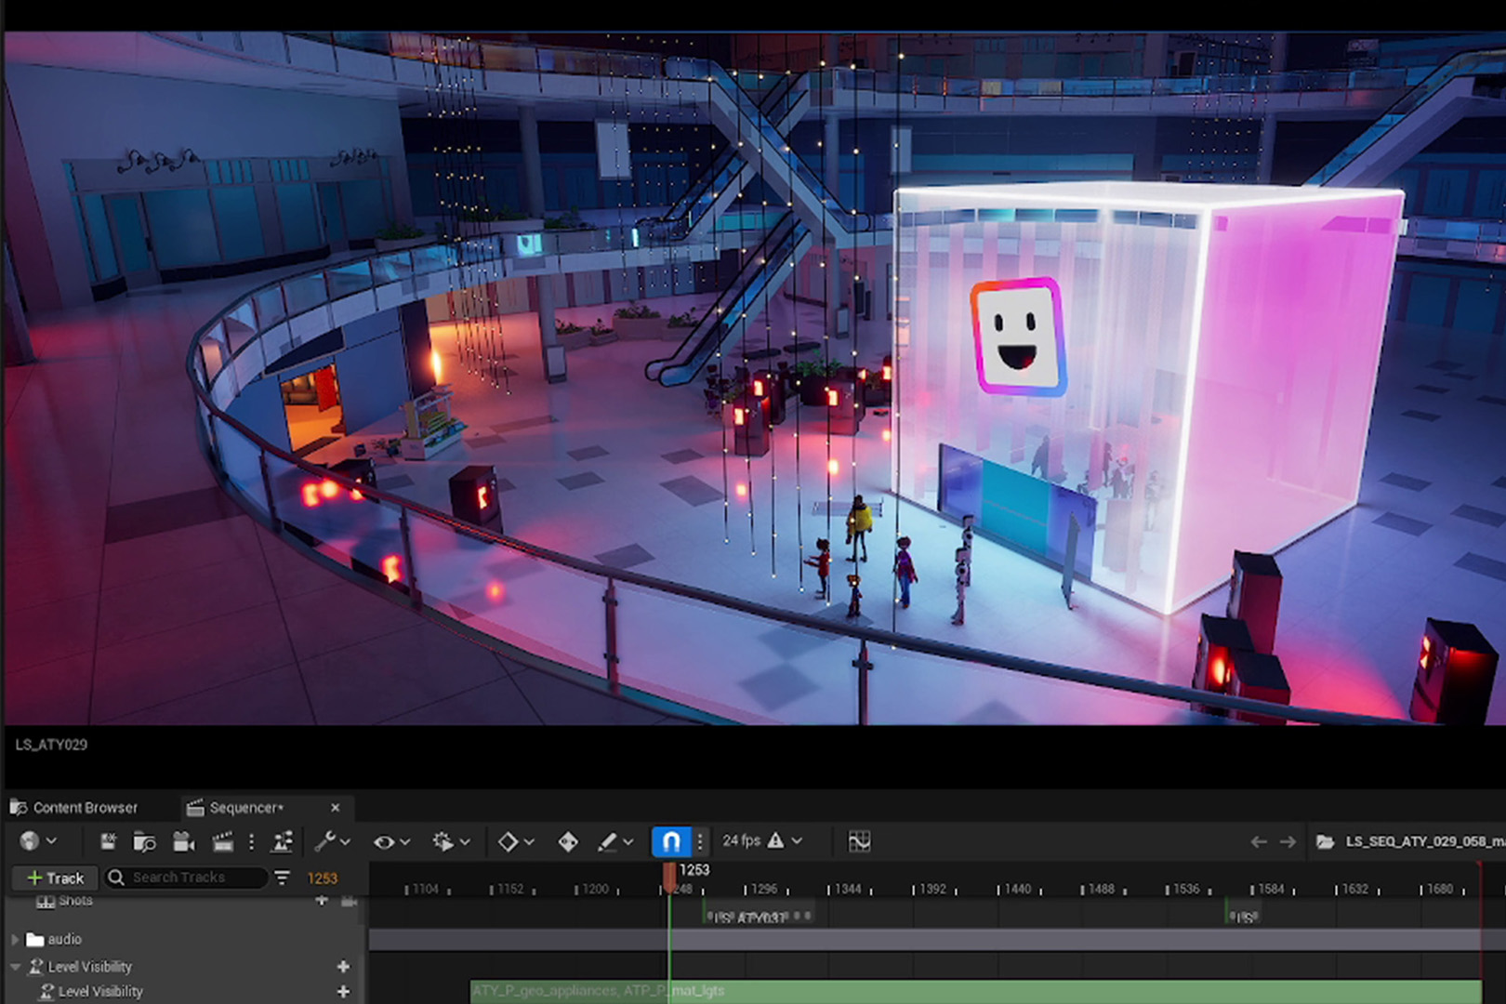The width and height of the screenshot is (1506, 1004).
Task: Click the navigate forward arrow
Action: click(x=1288, y=841)
